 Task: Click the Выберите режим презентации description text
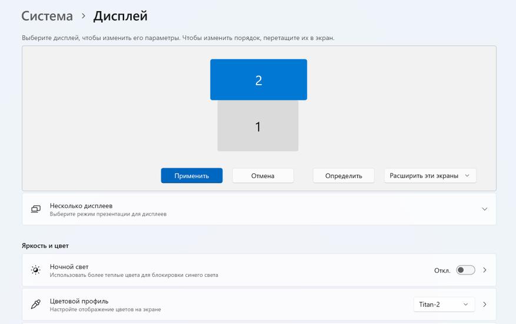coord(108,214)
